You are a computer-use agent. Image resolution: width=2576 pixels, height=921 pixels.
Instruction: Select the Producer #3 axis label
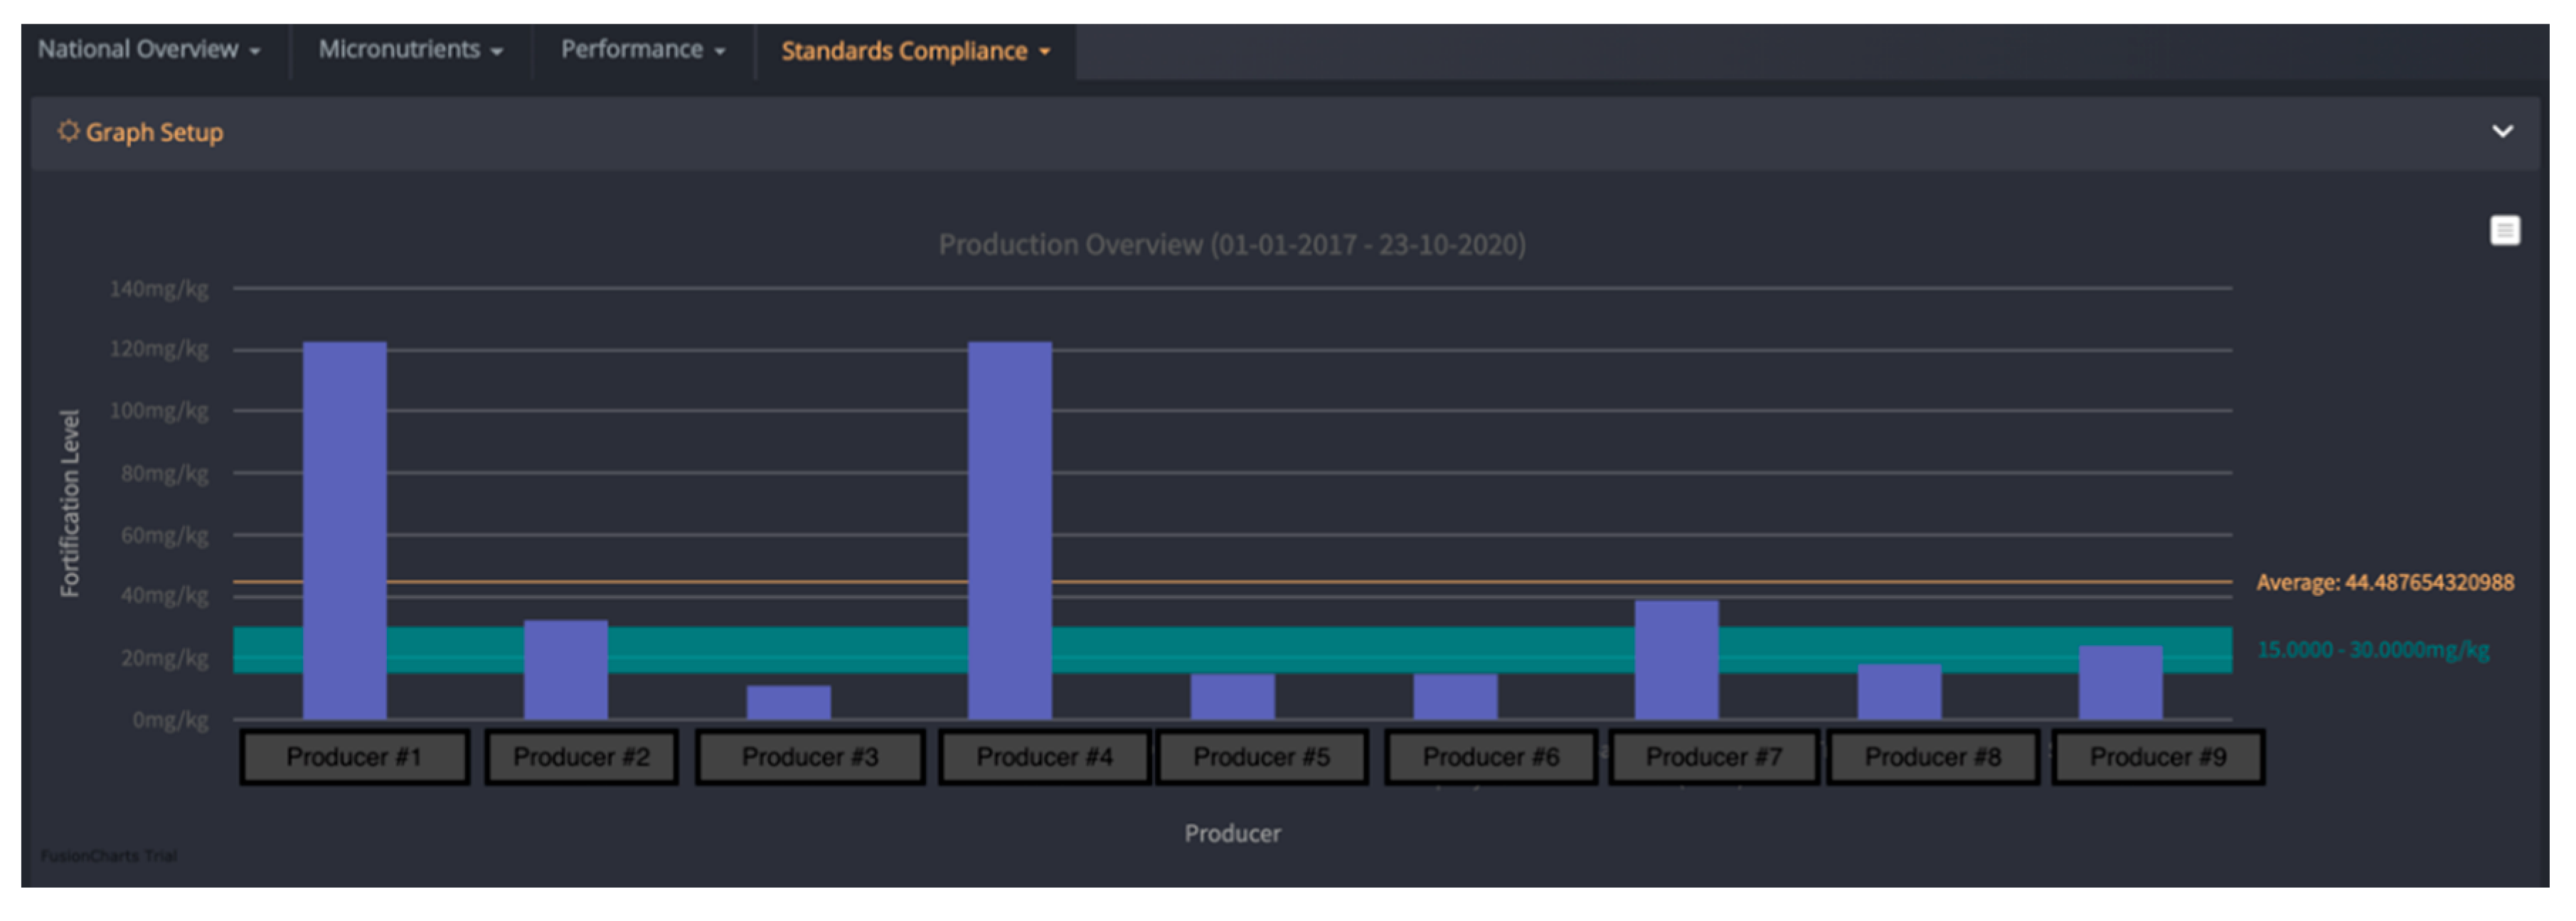click(809, 757)
